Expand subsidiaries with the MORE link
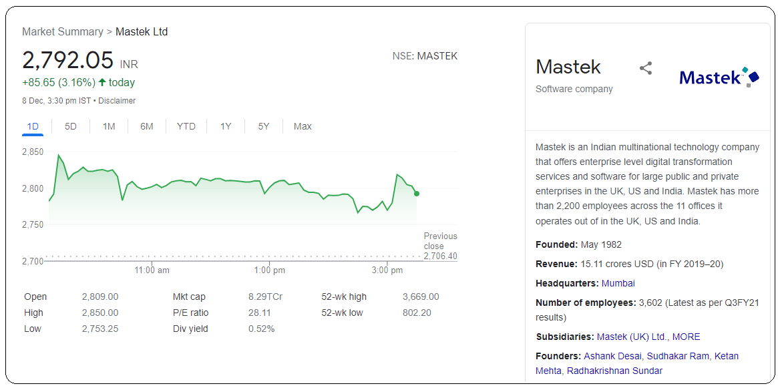Image resolution: width=778 pixels, height=386 pixels. coord(687,337)
